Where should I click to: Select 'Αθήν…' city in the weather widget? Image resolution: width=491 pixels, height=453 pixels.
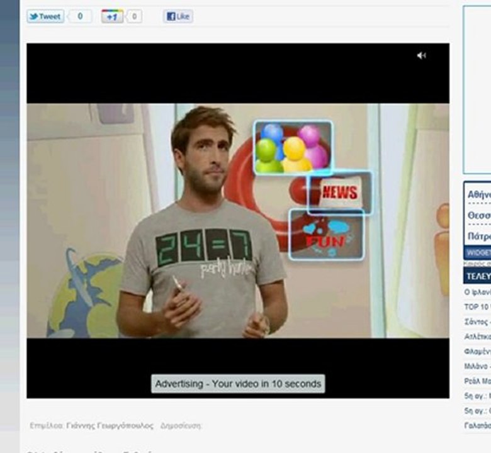[x=479, y=194]
